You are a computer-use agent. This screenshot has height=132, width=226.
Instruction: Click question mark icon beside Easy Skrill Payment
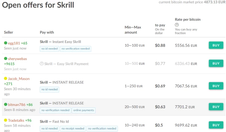(42, 64)
